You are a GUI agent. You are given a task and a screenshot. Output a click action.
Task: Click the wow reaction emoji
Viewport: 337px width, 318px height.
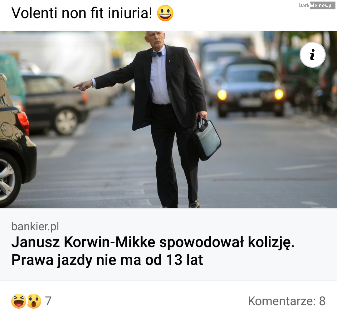[x=34, y=301]
